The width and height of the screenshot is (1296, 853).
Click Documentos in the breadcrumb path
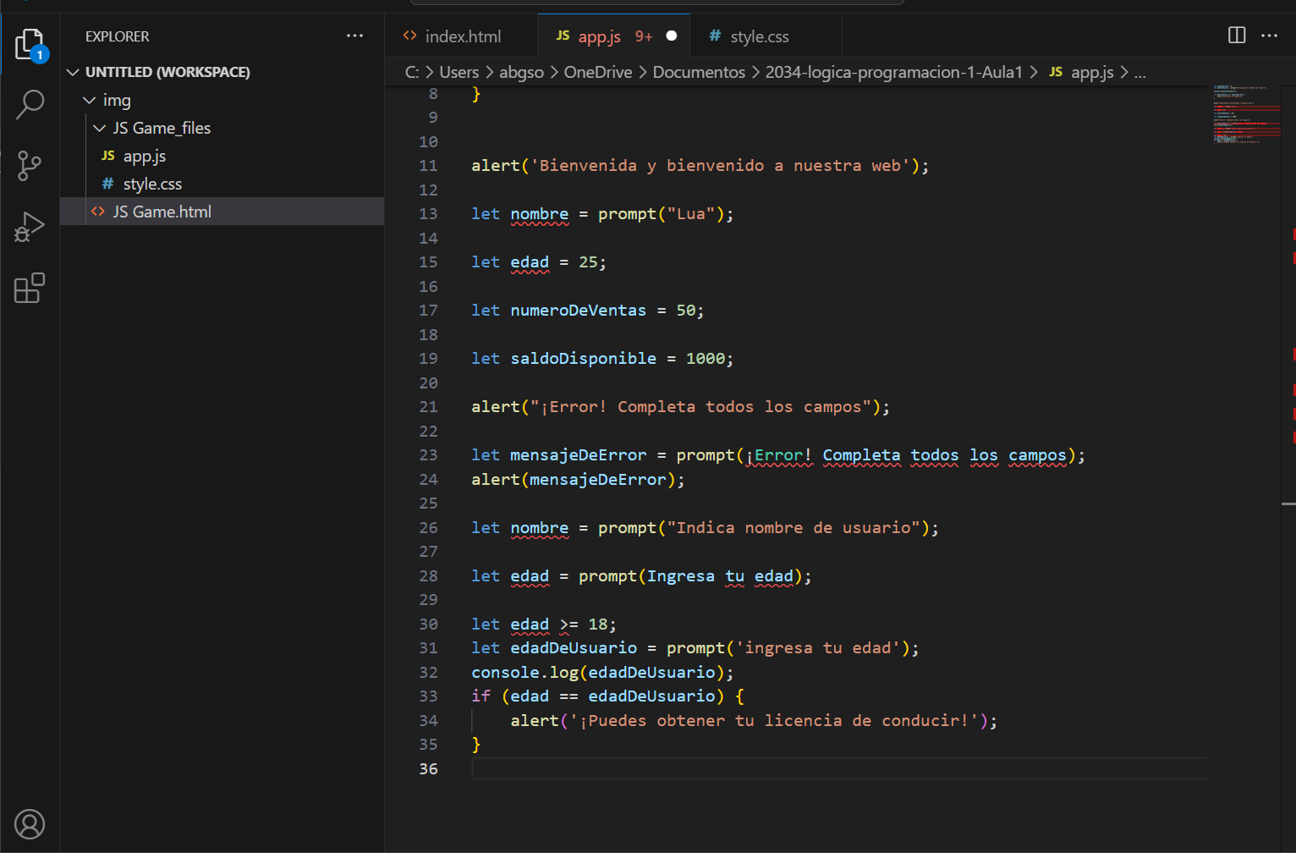pos(699,72)
